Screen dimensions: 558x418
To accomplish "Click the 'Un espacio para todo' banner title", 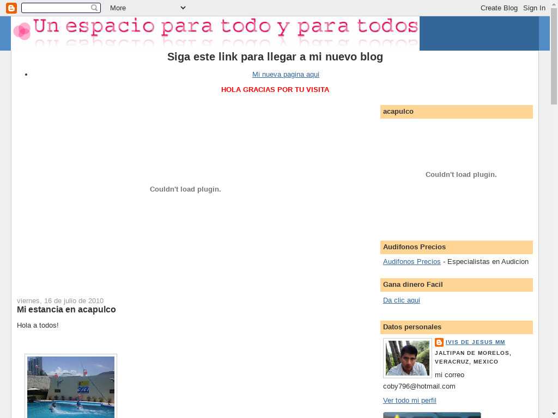I will click(225, 27).
